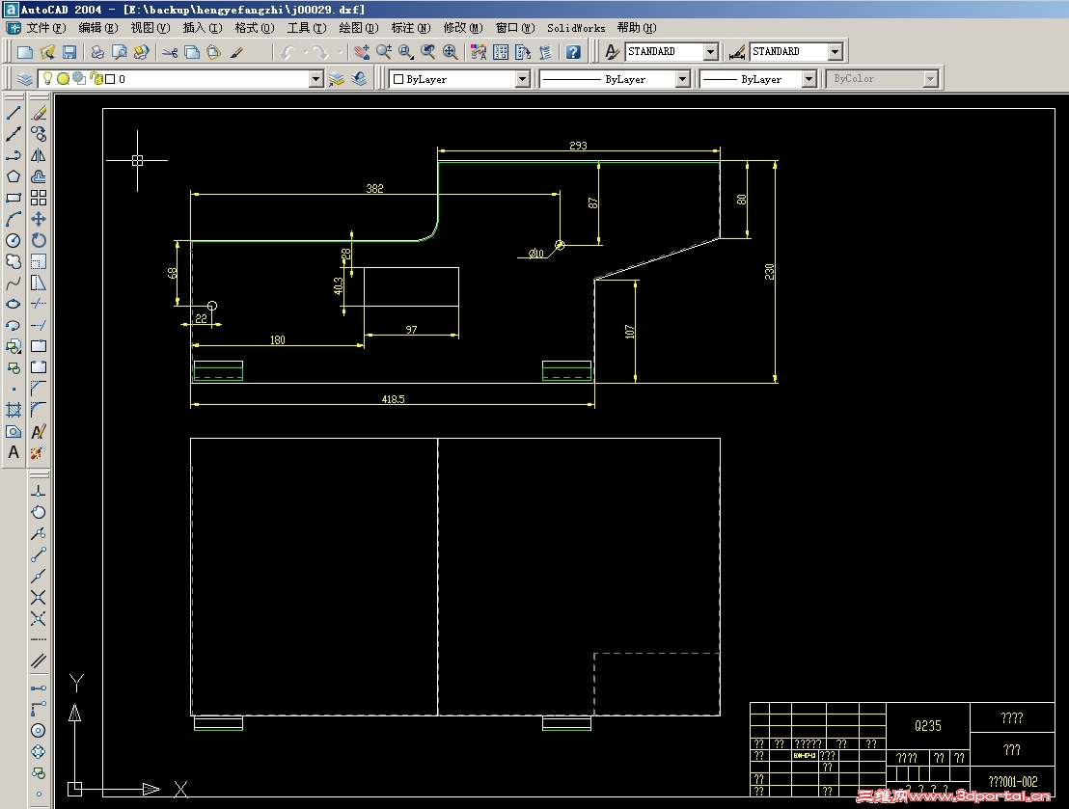
Task: Lock layer 0 using the padlock toggle
Action: (96, 78)
